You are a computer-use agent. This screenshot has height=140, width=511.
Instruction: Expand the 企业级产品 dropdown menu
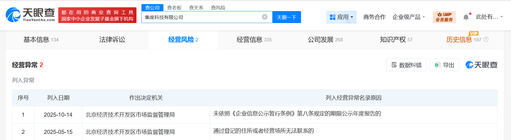pyautogui.click(x=409, y=17)
